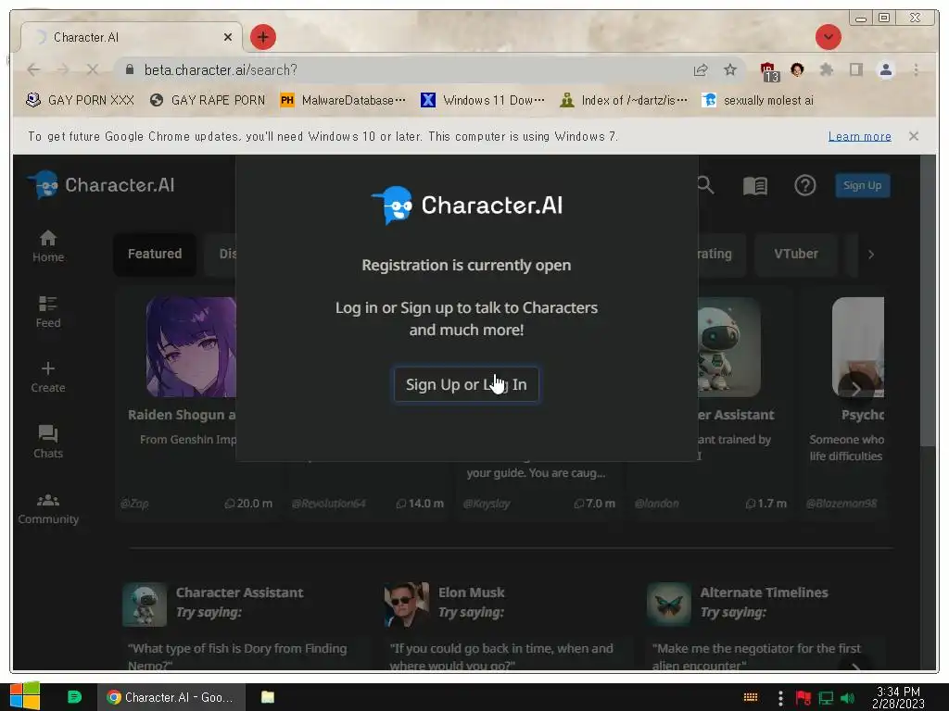
Task: Click the @Zap creator name
Action: click(x=134, y=504)
